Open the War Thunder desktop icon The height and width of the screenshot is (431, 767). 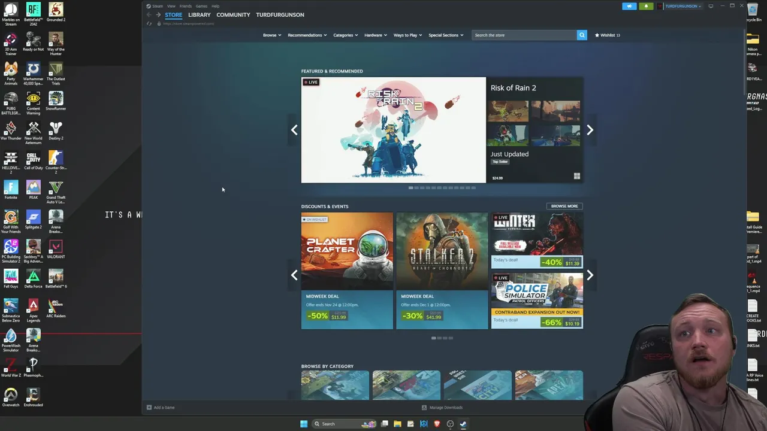[x=11, y=131]
